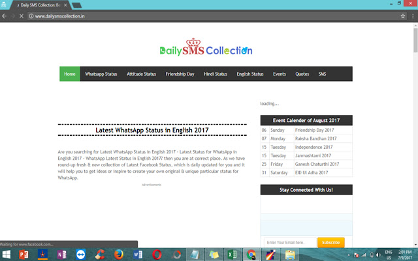
Task: Click the DailySMS Collection logo
Action: 206,47
